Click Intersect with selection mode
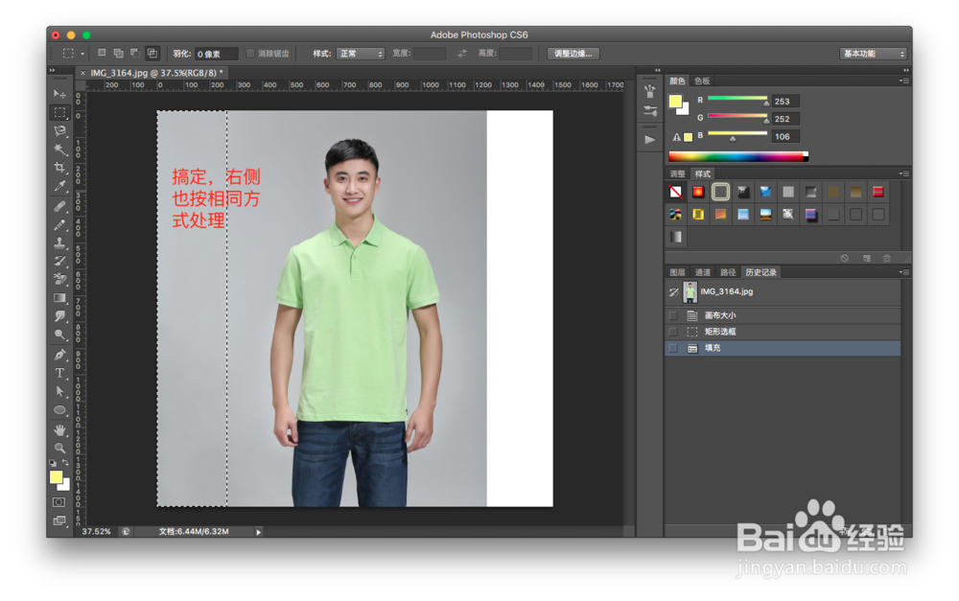Screen dimensions: 959x601 point(152,53)
